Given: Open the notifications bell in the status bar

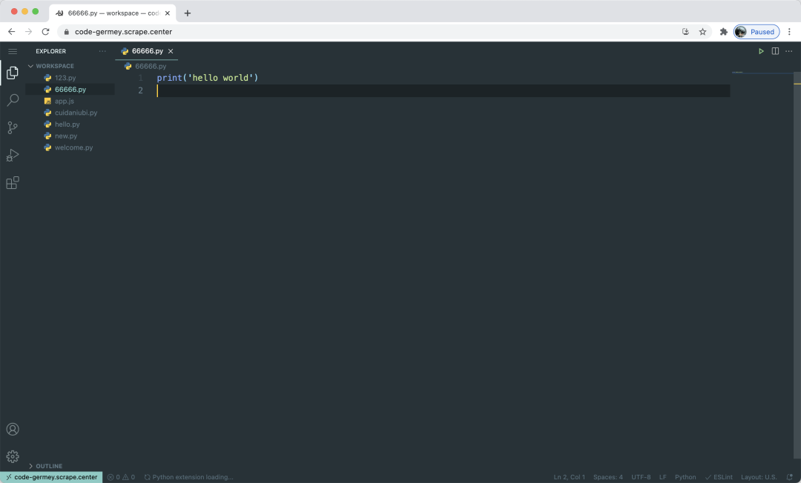Looking at the screenshot, I should coord(791,476).
